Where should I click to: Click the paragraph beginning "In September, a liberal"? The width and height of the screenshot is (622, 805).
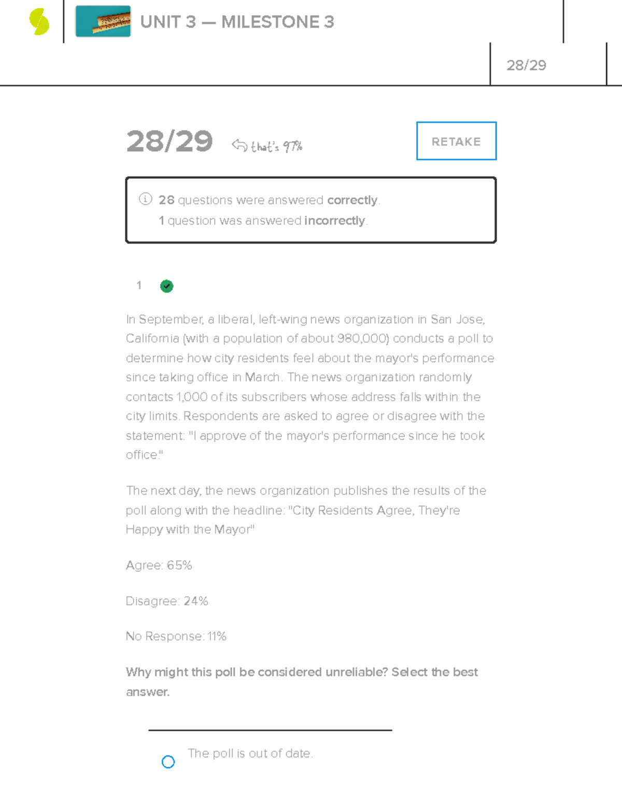(309, 387)
